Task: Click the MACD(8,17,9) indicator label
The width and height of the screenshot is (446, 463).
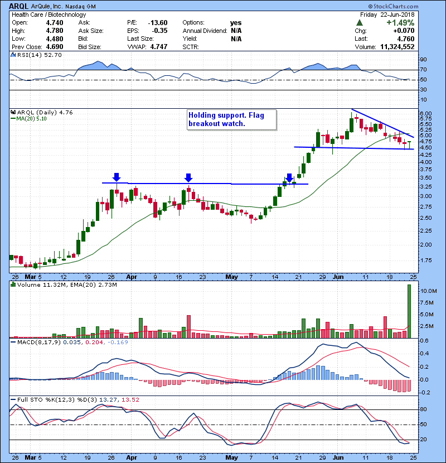Action: (x=39, y=343)
